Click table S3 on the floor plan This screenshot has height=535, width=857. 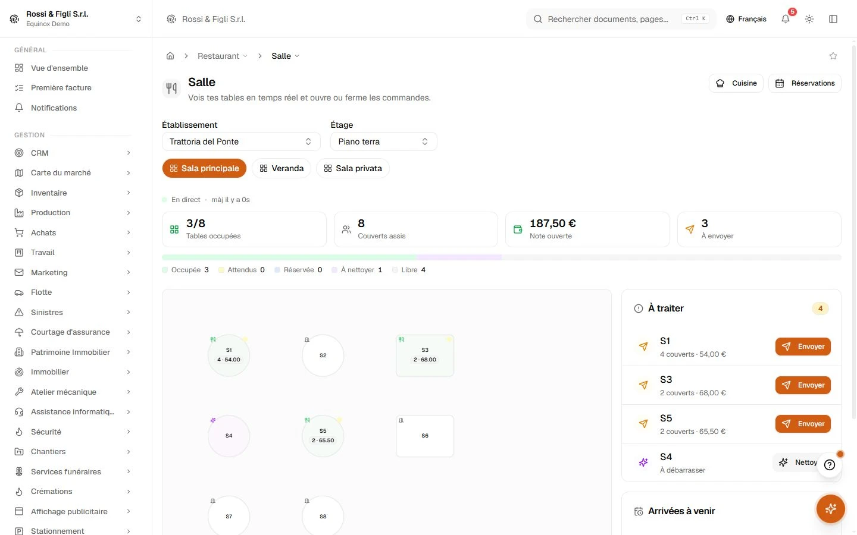coord(425,355)
